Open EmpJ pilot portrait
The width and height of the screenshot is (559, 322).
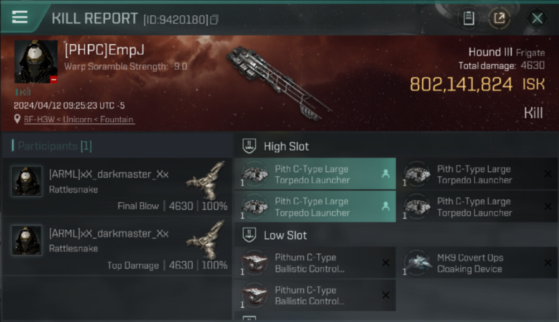pyautogui.click(x=36, y=62)
